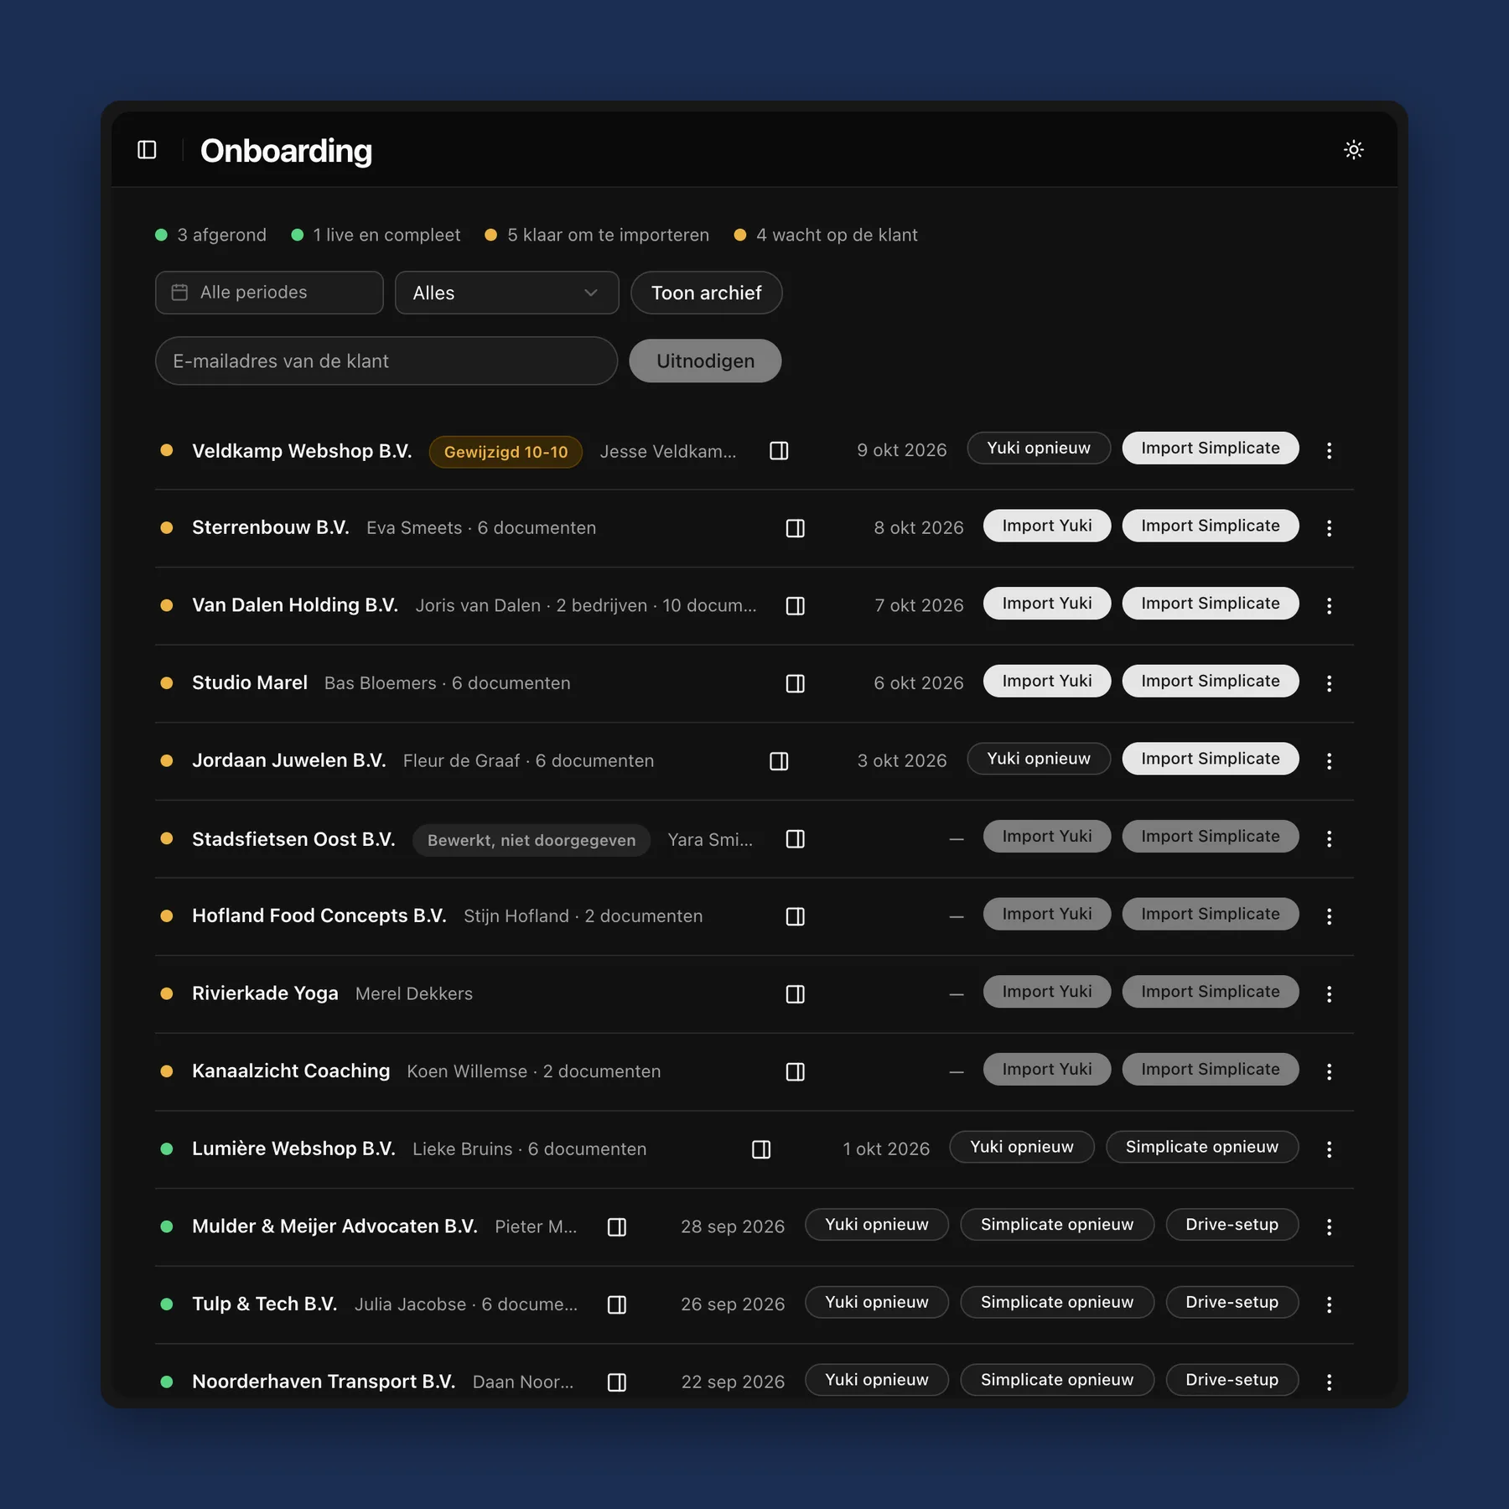
Task: Open detail panel icon for Rivierkade Yoga
Action: coord(796,994)
